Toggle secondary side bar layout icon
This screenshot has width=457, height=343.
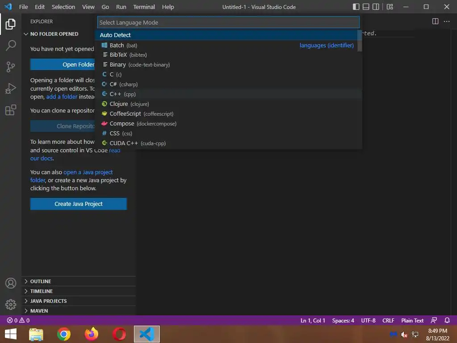coord(376,7)
